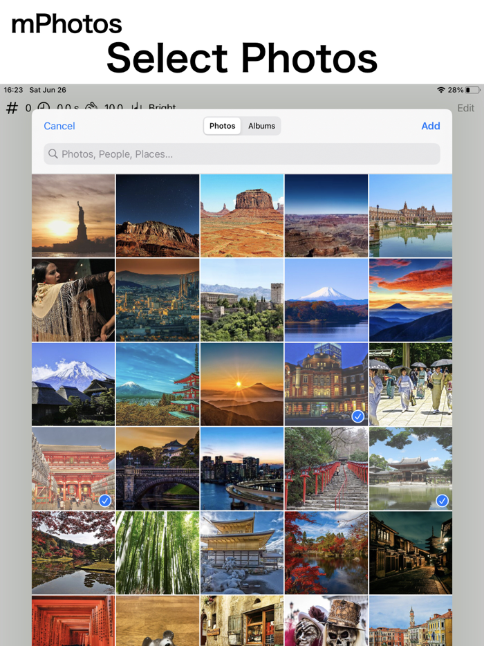Select the red pagoda with Fuji photo
This screenshot has width=484, height=646.
[158, 385]
